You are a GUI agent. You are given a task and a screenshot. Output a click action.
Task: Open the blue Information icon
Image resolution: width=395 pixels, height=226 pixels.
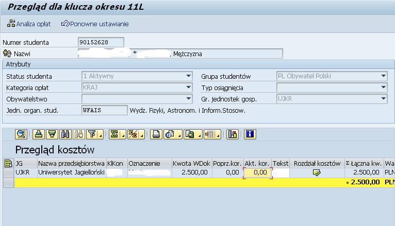pyautogui.click(x=250, y=134)
